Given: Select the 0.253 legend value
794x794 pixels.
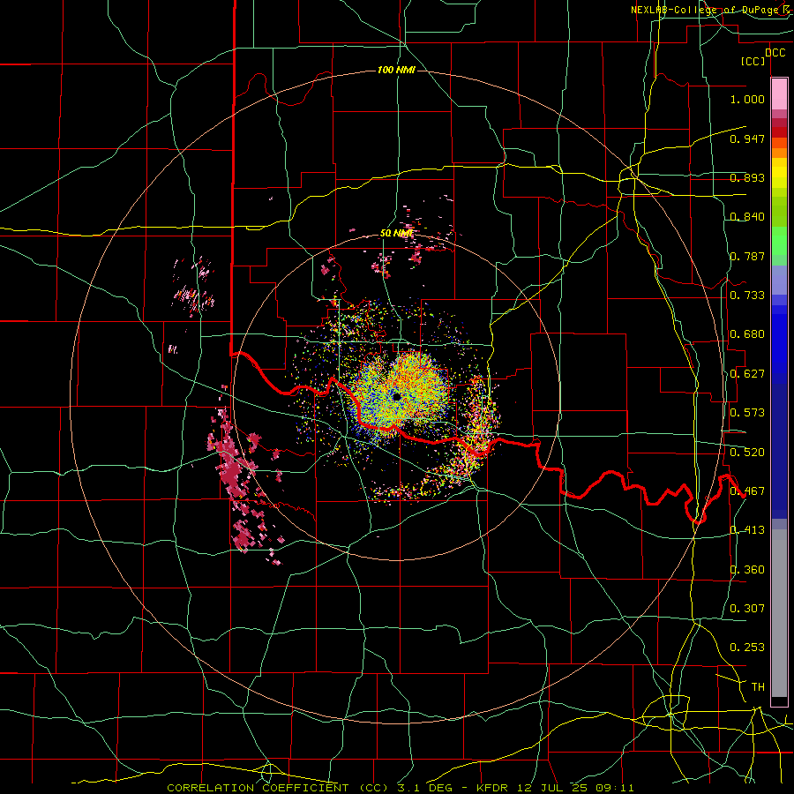Looking at the screenshot, I should 747,648.
